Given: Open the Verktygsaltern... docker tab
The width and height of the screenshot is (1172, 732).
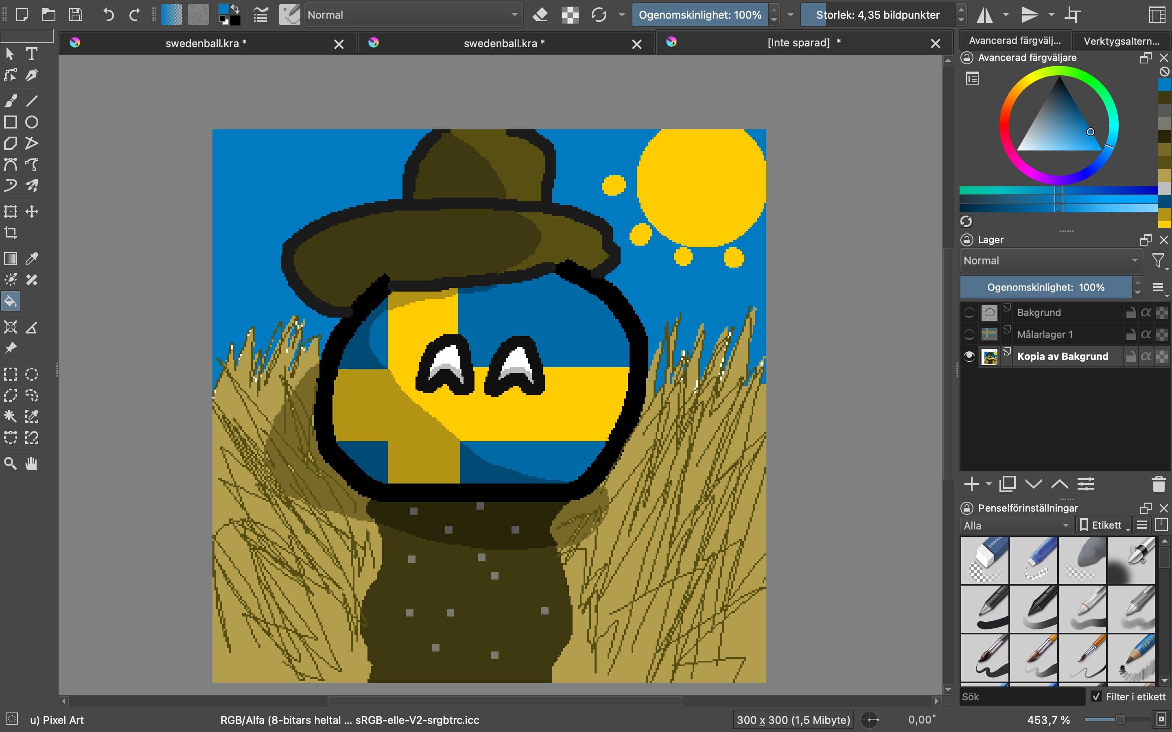Looking at the screenshot, I should click(1121, 41).
